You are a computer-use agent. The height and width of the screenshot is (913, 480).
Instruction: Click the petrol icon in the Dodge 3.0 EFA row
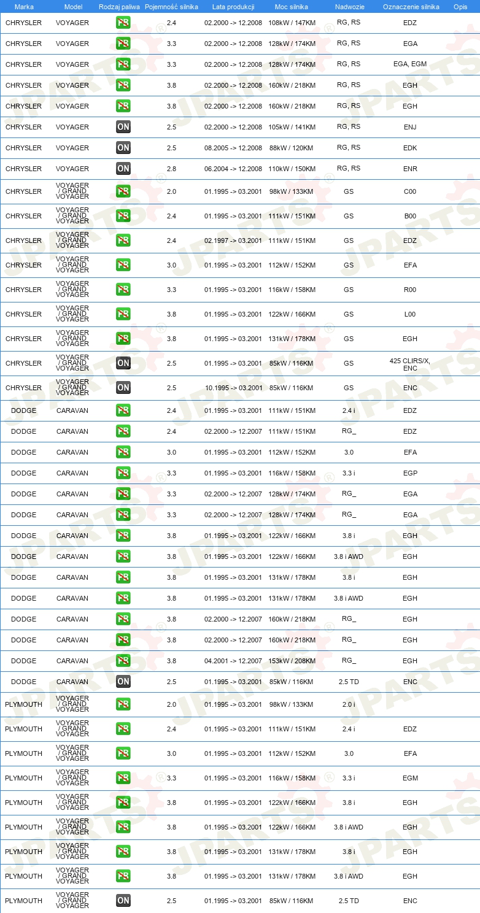123,452
